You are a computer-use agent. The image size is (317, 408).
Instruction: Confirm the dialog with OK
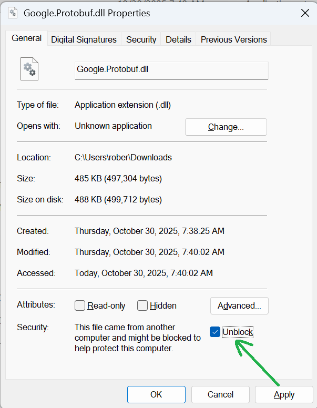click(x=156, y=394)
